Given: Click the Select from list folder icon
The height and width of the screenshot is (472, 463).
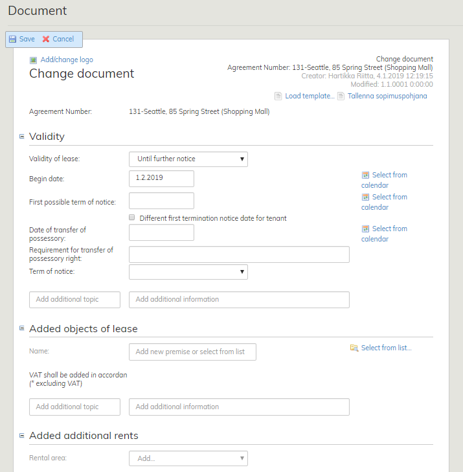Looking at the screenshot, I should click(x=354, y=348).
